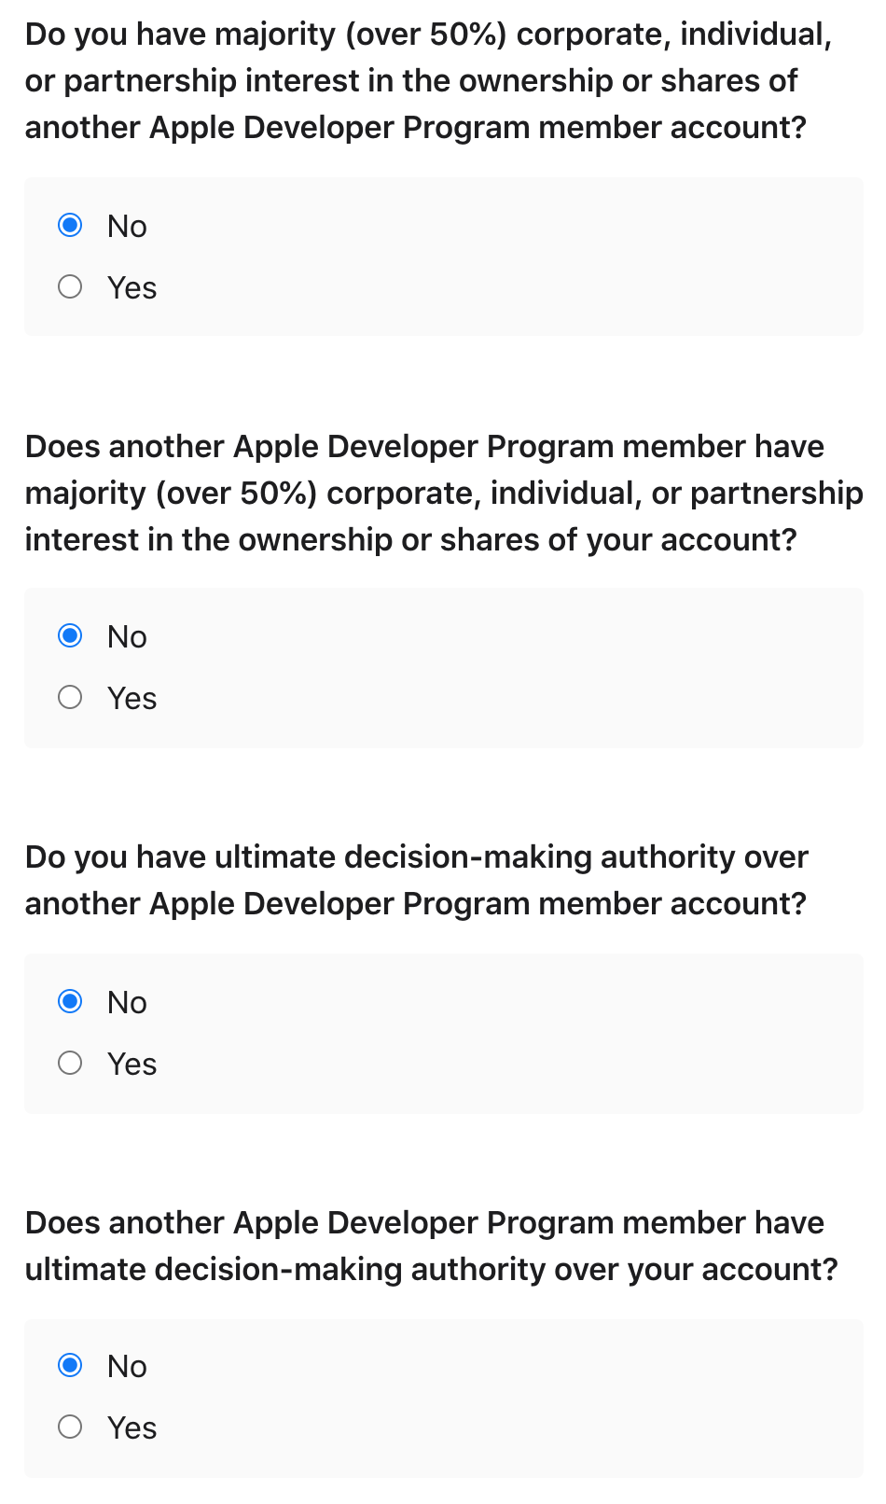Mark Yes radio for another member's authority over your account
Viewport: 886px width, 1504px height.
point(70,1427)
